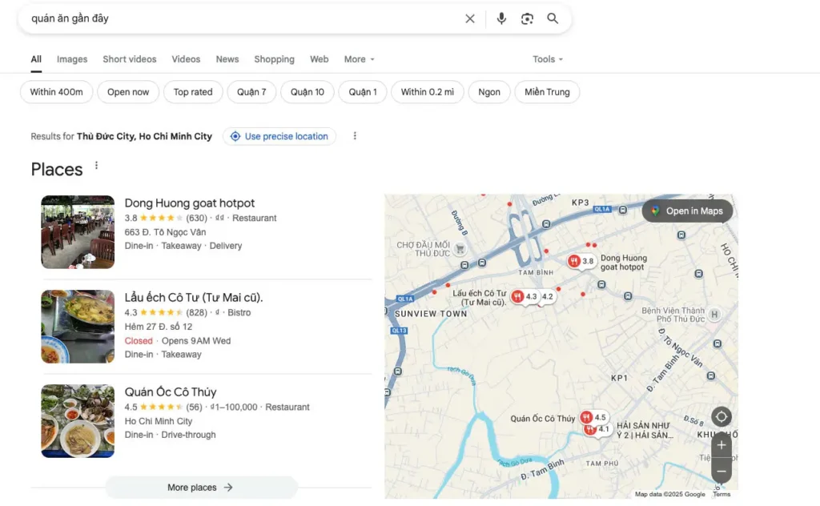
Task: Toggle the Top rated filter chip
Action: (x=193, y=92)
